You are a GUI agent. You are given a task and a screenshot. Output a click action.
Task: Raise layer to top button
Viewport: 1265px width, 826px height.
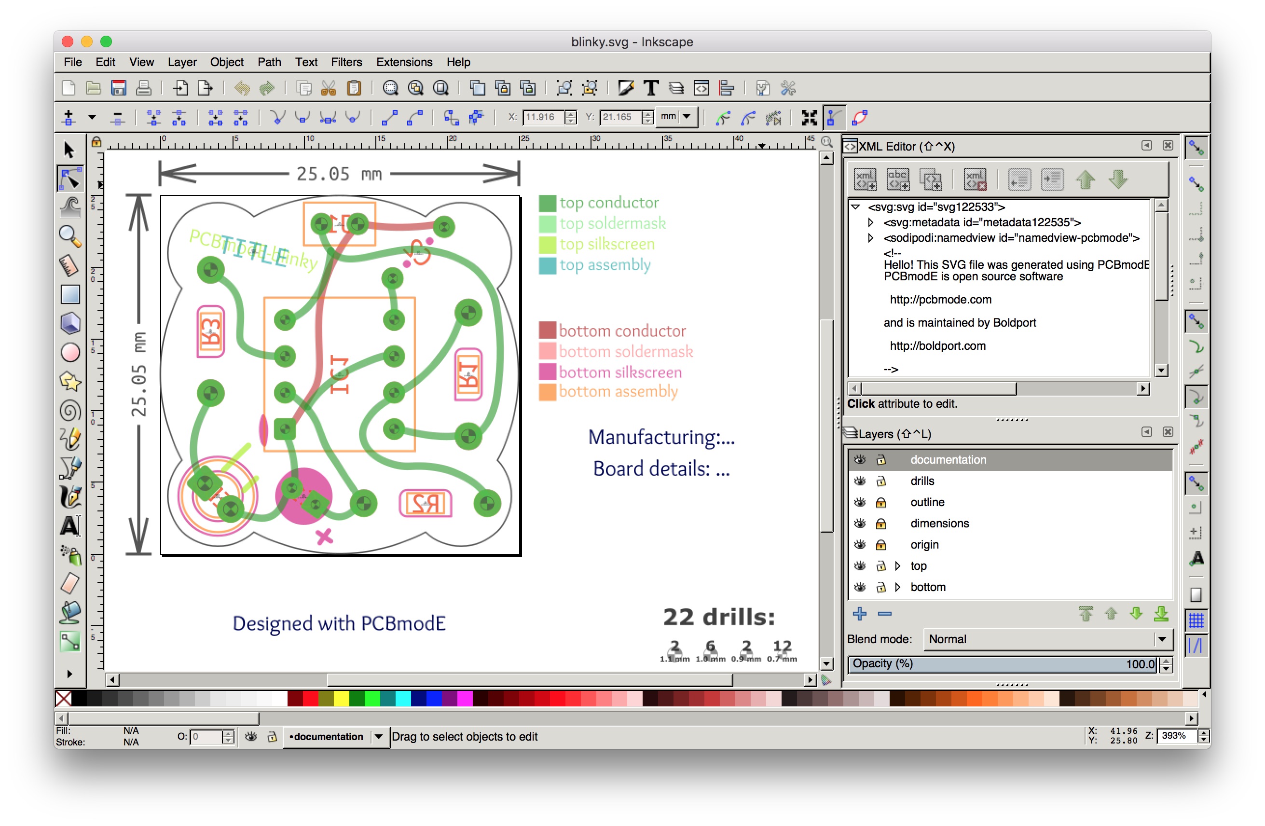[x=1086, y=614]
